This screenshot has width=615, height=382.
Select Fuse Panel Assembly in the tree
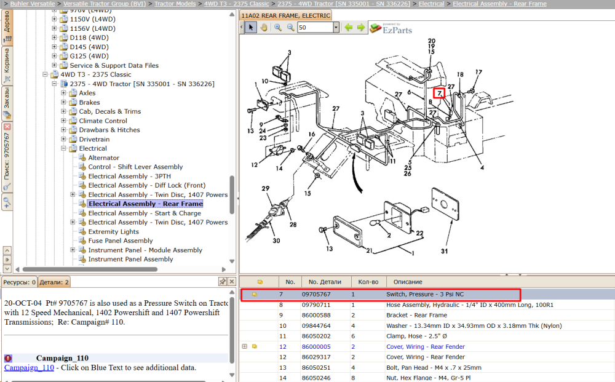coord(121,241)
